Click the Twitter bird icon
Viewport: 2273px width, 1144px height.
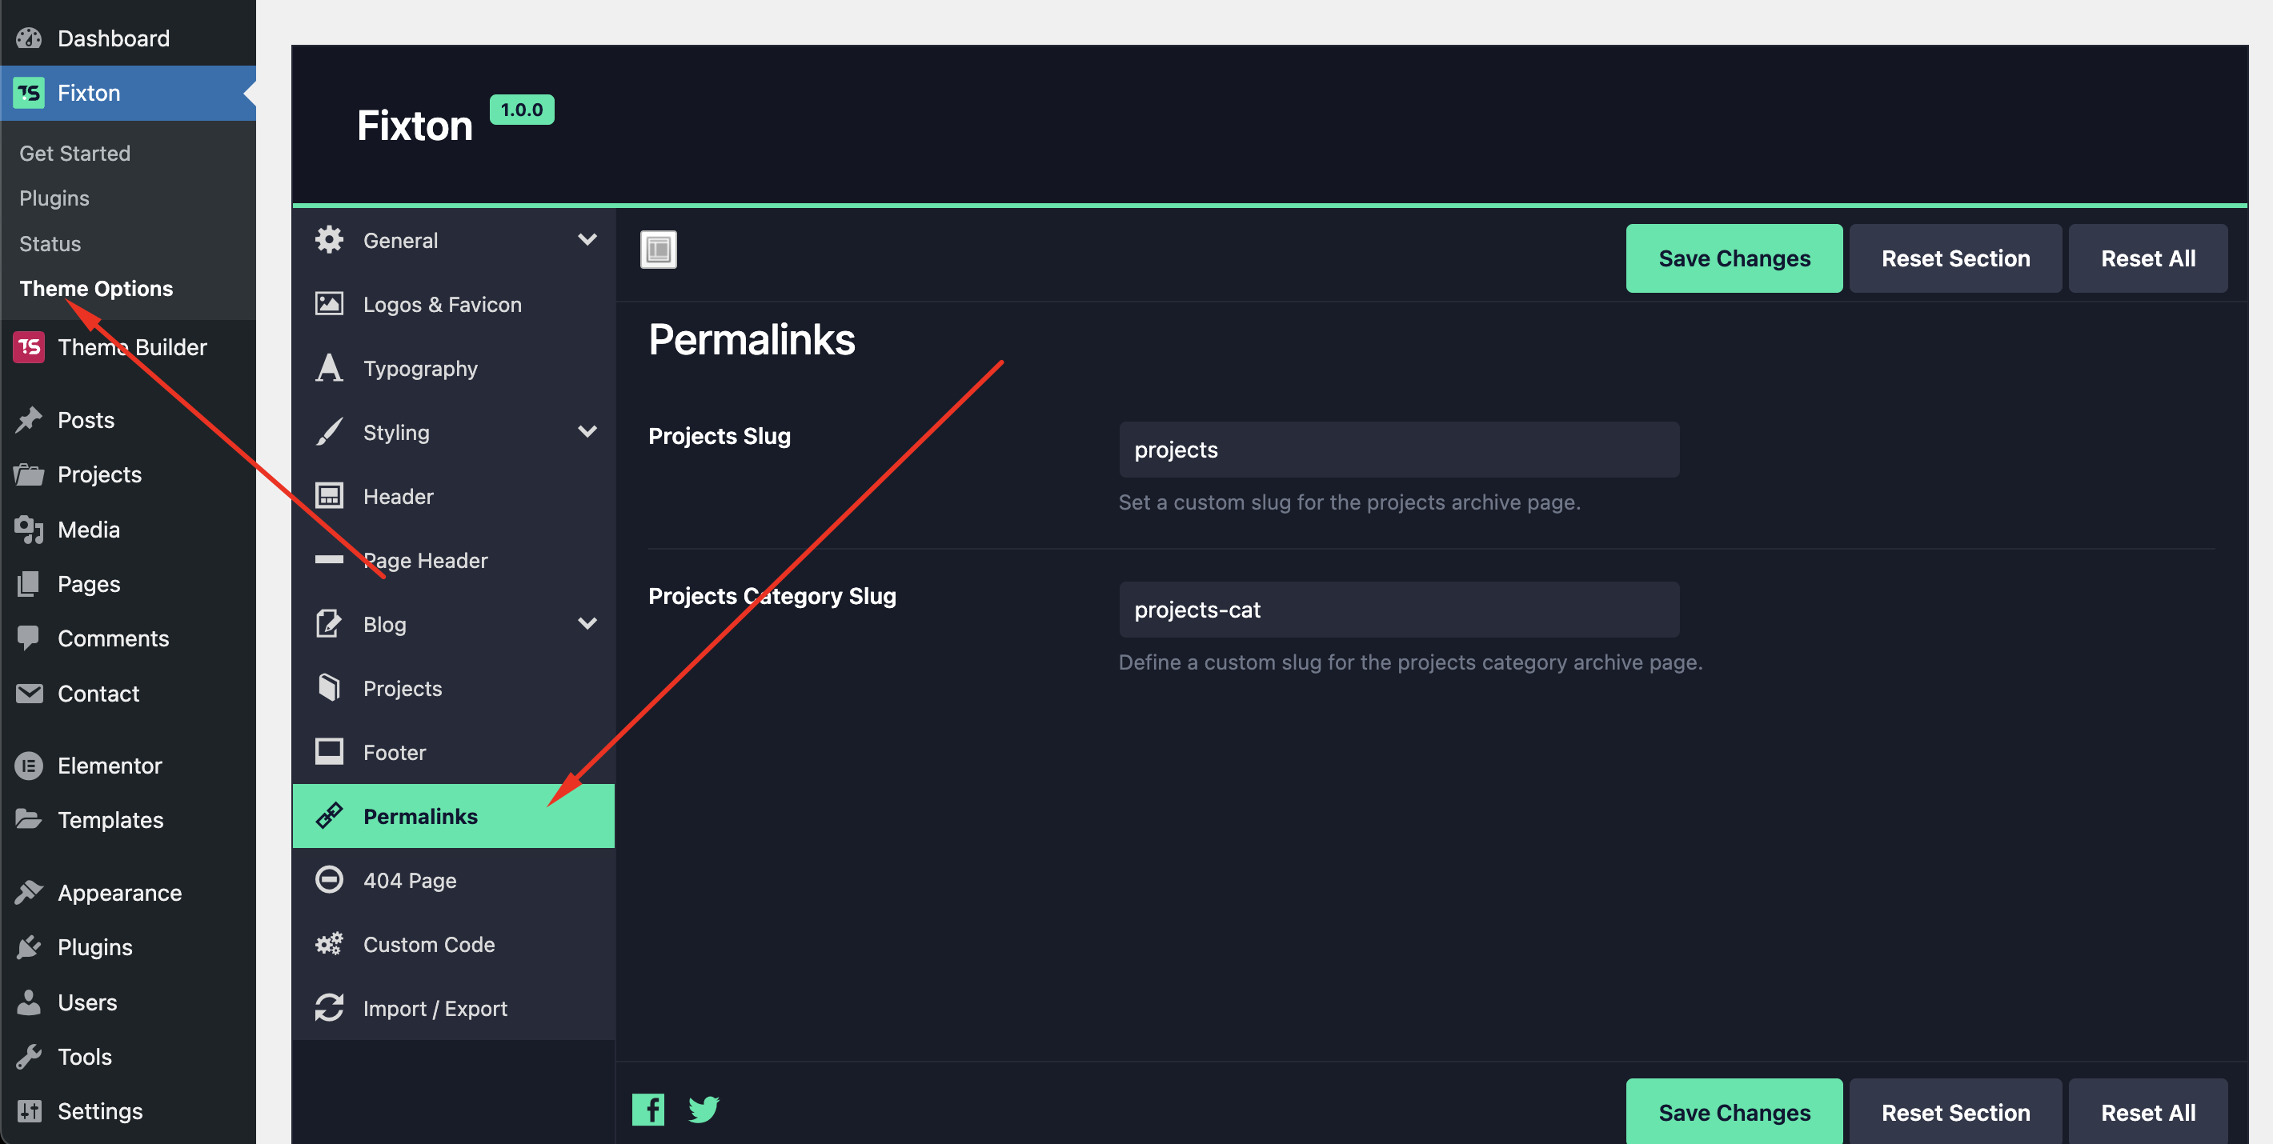pyautogui.click(x=704, y=1109)
